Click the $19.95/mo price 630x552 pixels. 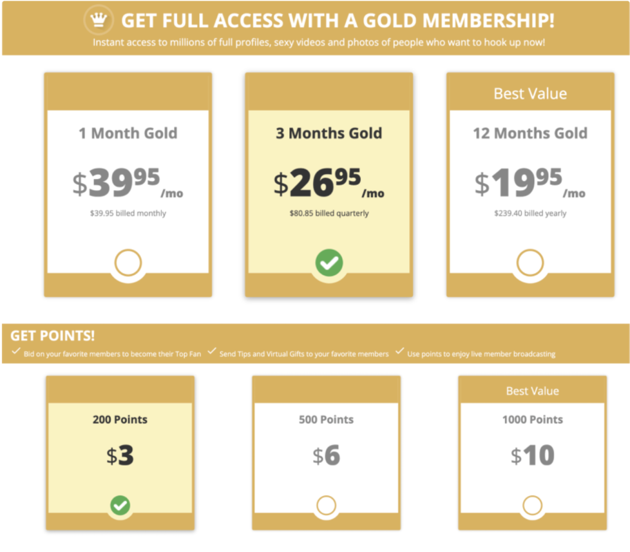coord(530,183)
